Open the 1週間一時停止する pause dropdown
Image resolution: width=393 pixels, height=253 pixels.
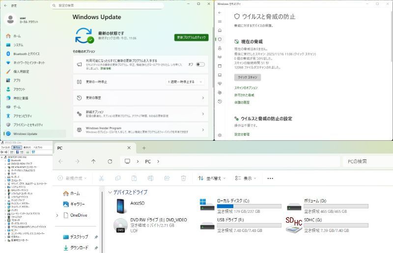tap(185, 82)
